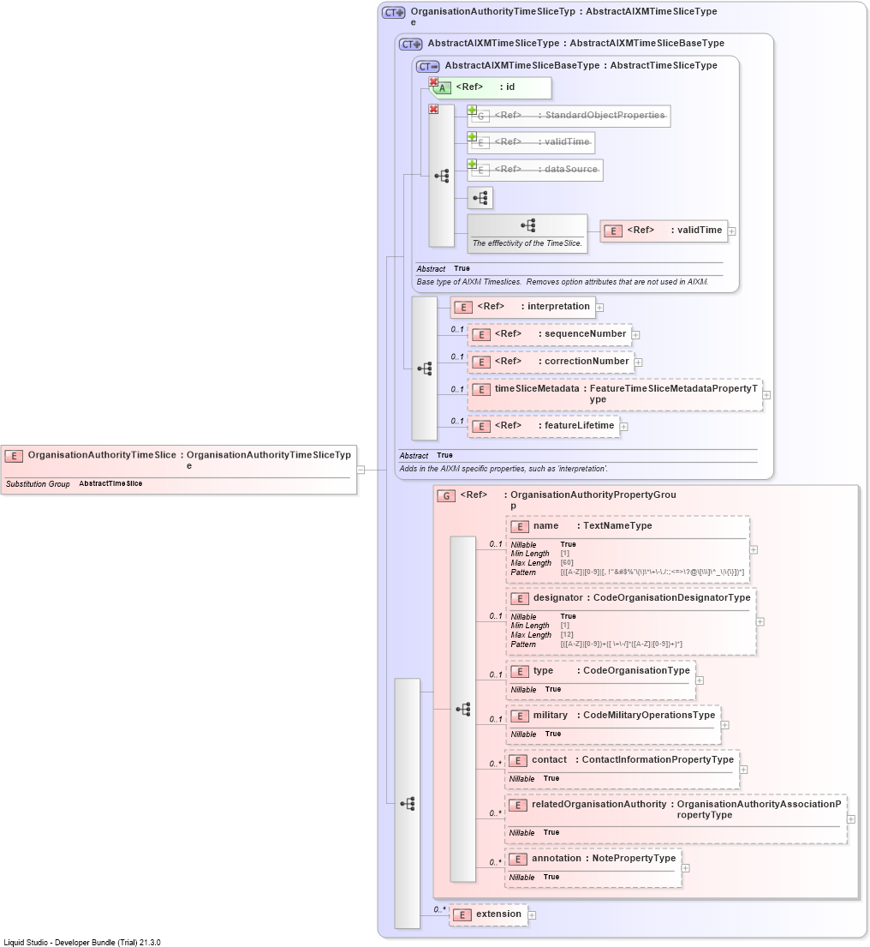The height and width of the screenshot is (947, 870).
Task: Select the 'Adds in the AIXM specific properties' note
Action: (504, 469)
